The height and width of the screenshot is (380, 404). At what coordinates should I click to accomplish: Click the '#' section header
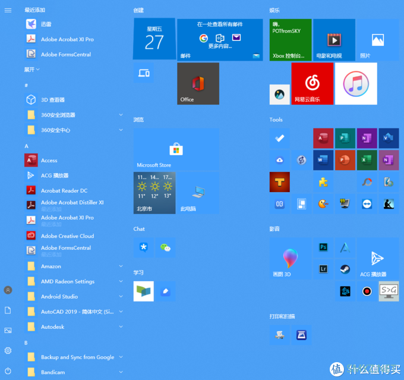click(x=26, y=85)
